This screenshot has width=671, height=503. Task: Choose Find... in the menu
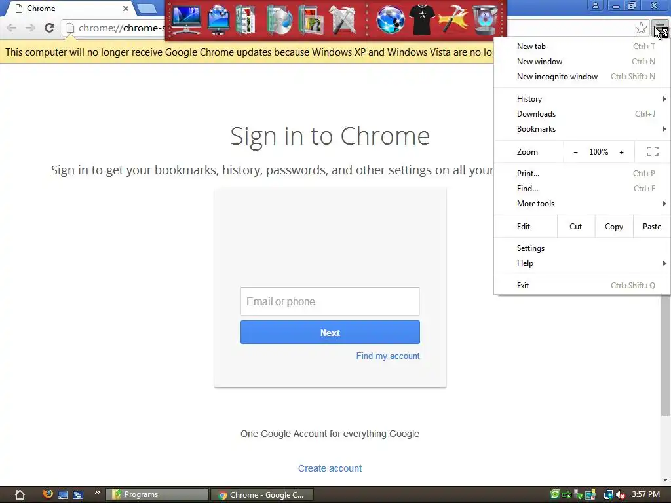(582, 188)
